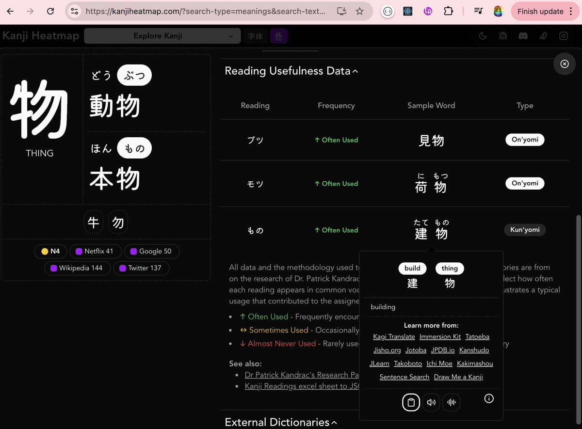Play word audio speaker icon
The height and width of the screenshot is (429, 582).
431,402
